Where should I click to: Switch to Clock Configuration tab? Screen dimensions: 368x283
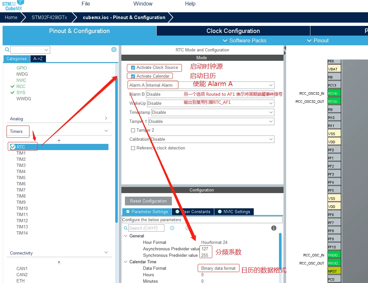[233, 31]
